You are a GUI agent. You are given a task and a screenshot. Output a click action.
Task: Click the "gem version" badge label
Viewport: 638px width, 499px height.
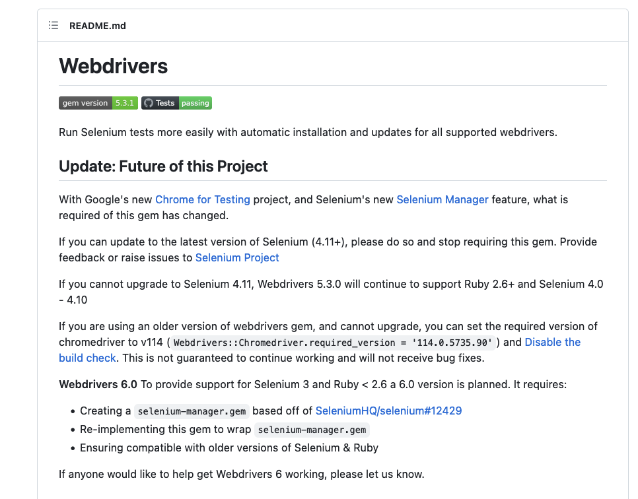(85, 103)
